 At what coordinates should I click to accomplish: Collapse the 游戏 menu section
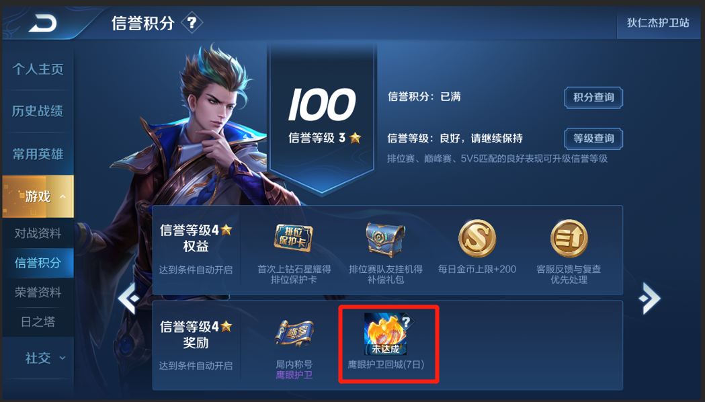(x=63, y=196)
